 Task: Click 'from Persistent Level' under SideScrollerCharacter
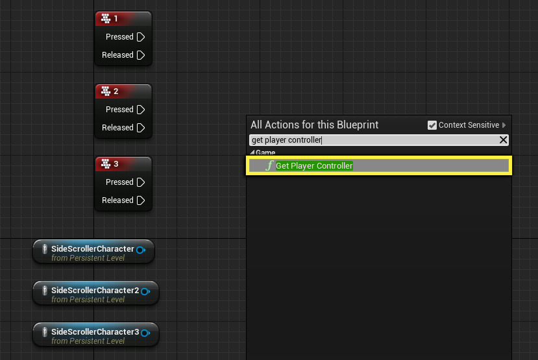click(88, 258)
